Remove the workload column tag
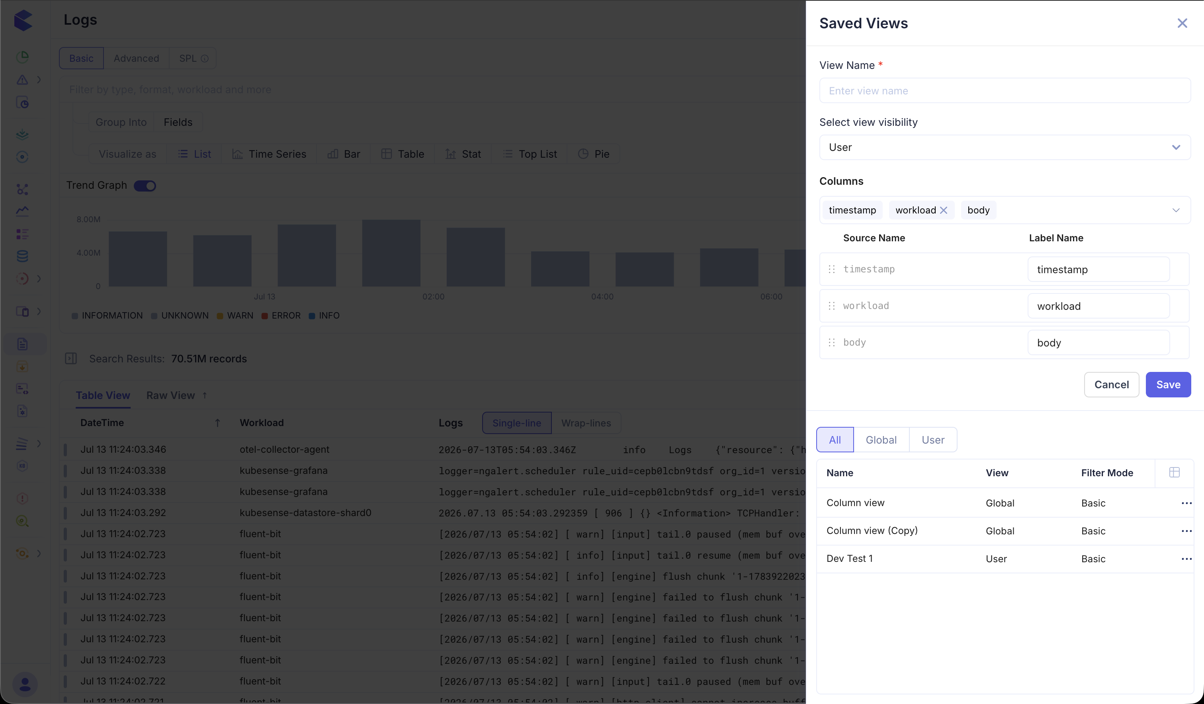The image size is (1204, 704). (944, 210)
